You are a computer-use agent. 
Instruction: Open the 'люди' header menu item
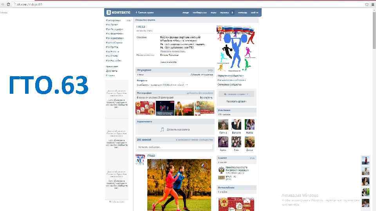pos(186,13)
